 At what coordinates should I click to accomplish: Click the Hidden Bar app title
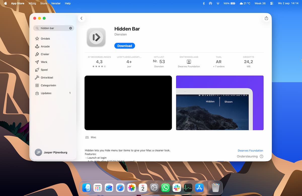coord(127,29)
